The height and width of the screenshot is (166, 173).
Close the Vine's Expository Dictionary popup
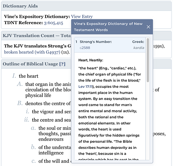[x=148, y=27]
